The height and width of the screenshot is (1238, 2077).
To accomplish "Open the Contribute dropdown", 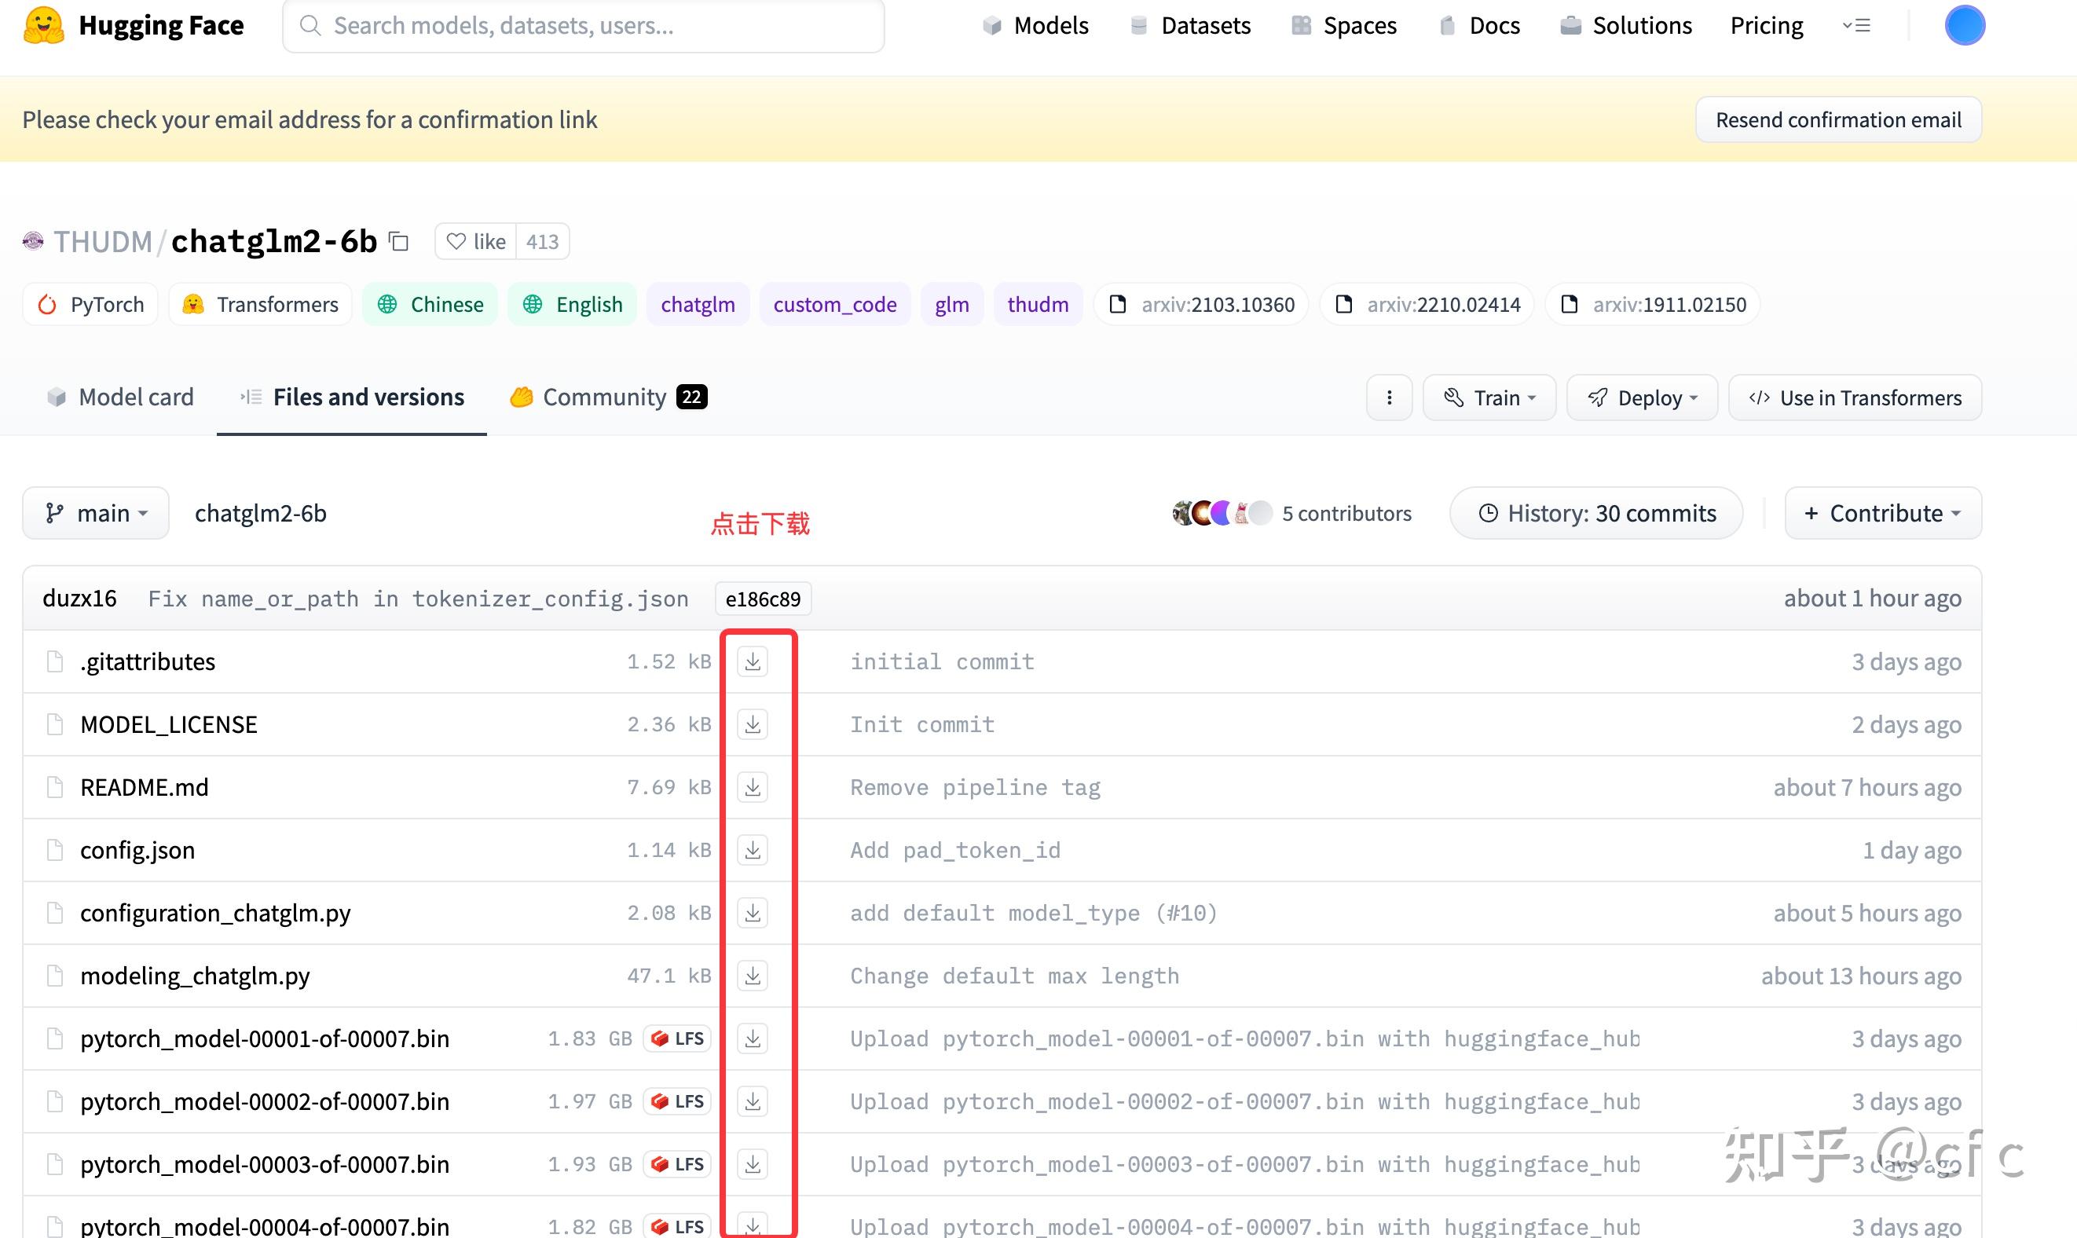I will pyautogui.click(x=1883, y=513).
